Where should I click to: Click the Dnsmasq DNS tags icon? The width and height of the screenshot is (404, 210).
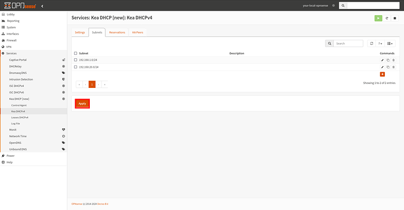tap(63, 73)
